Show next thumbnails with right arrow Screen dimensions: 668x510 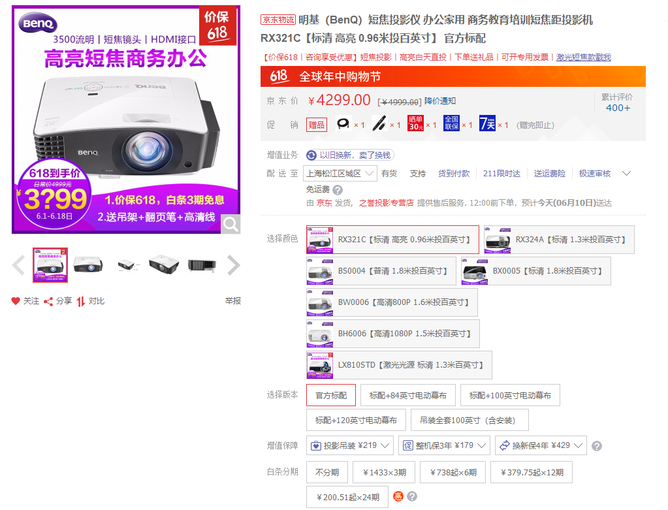[234, 265]
